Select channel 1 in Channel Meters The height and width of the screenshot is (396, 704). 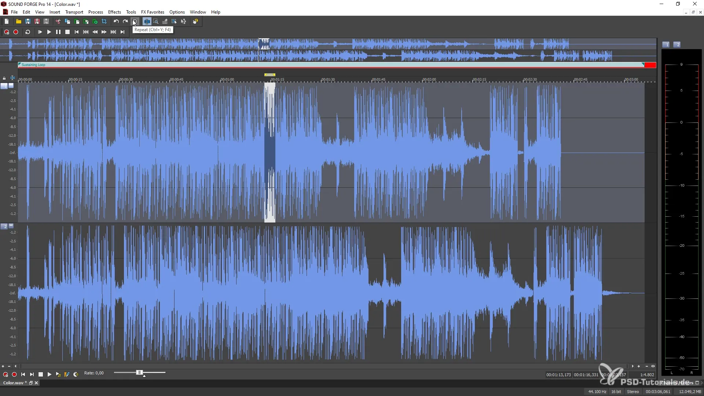coord(666,44)
